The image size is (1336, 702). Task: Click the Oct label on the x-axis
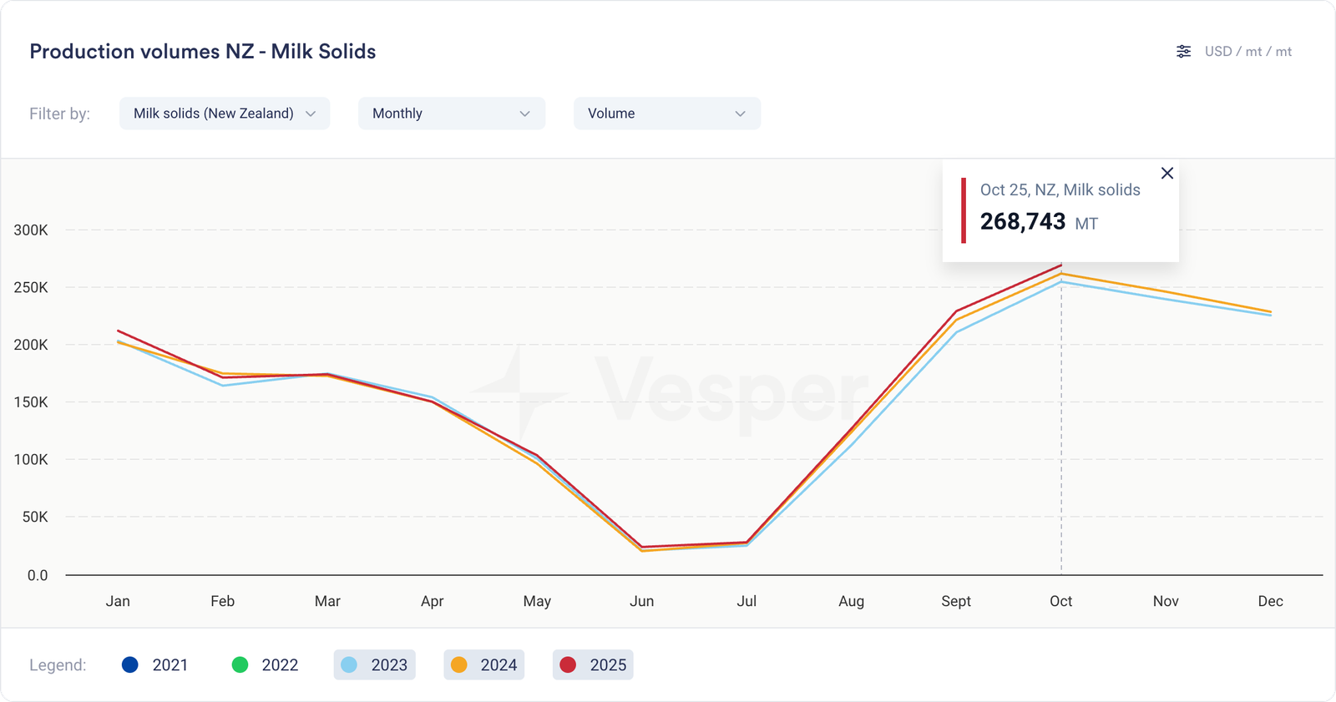coord(1060,601)
